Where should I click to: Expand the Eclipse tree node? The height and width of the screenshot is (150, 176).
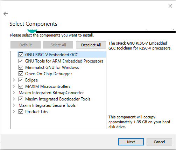[x=14, y=80]
